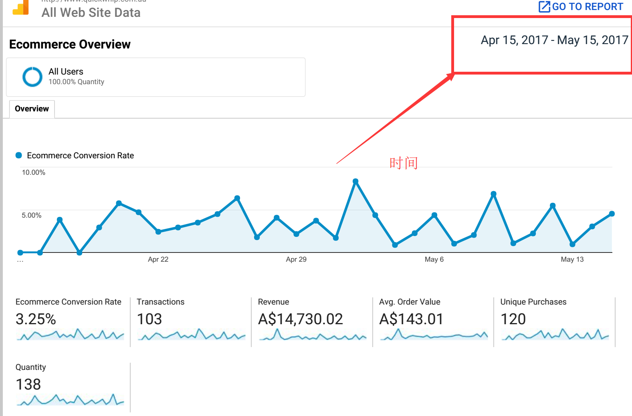Click the Apr 22 axis label
This screenshot has height=416, width=632.
coord(158,259)
